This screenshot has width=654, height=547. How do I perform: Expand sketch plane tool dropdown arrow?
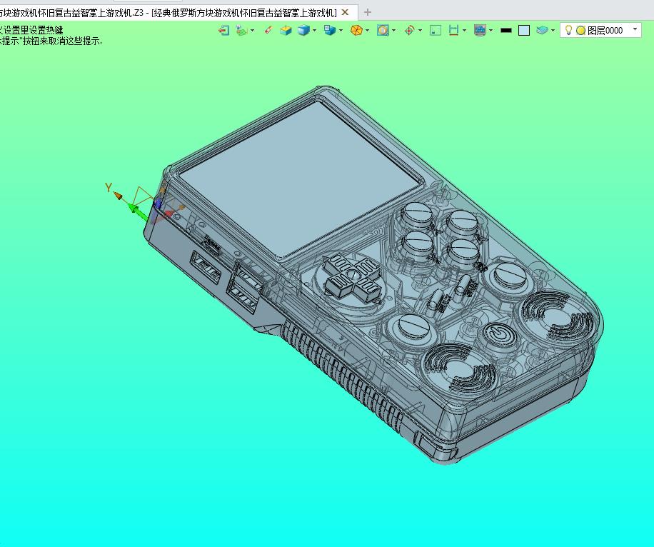[252, 31]
